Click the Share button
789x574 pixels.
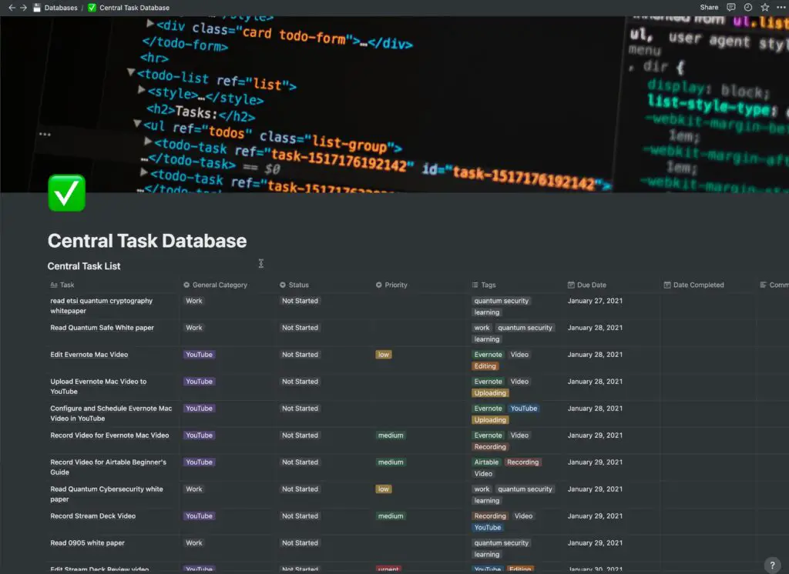pos(709,8)
